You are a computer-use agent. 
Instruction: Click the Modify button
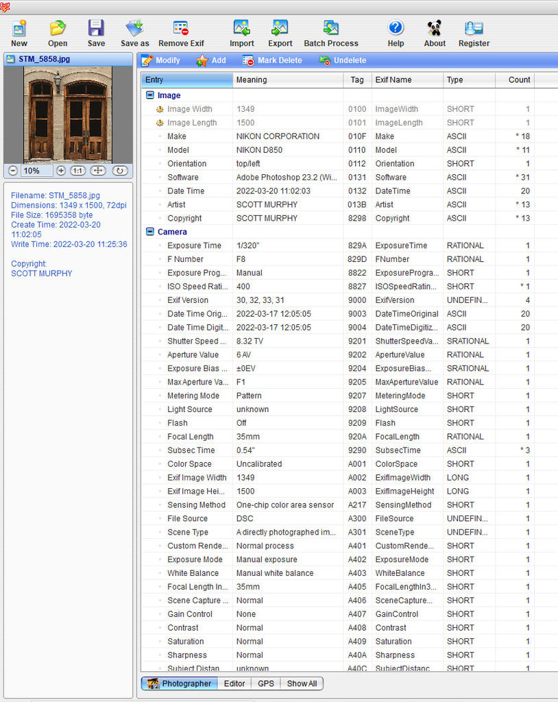click(161, 60)
